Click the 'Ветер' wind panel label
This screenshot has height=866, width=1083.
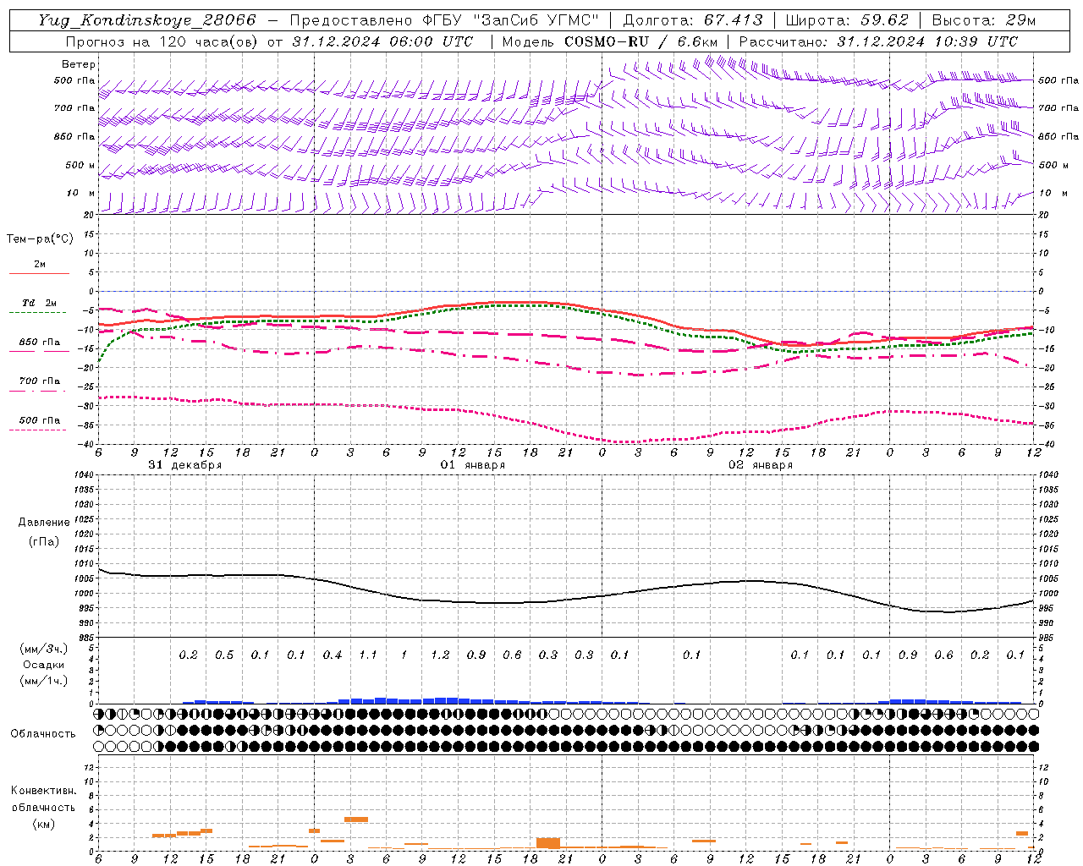[x=79, y=64]
